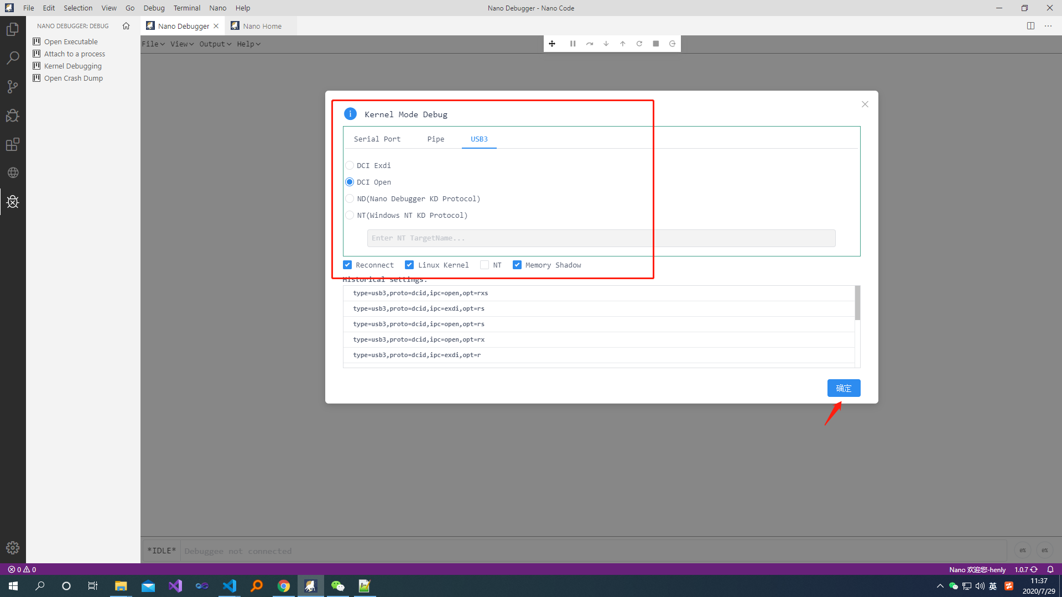Select the DCI Exdi radio option
The width and height of the screenshot is (1062, 597).
click(350, 165)
